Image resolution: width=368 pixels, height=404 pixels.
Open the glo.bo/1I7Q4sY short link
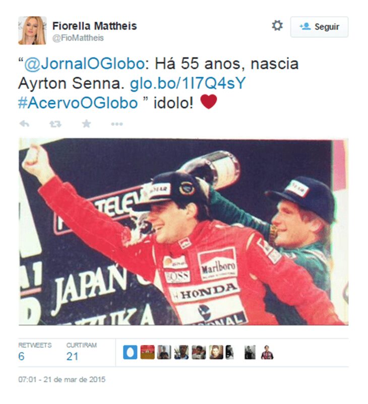click(188, 83)
